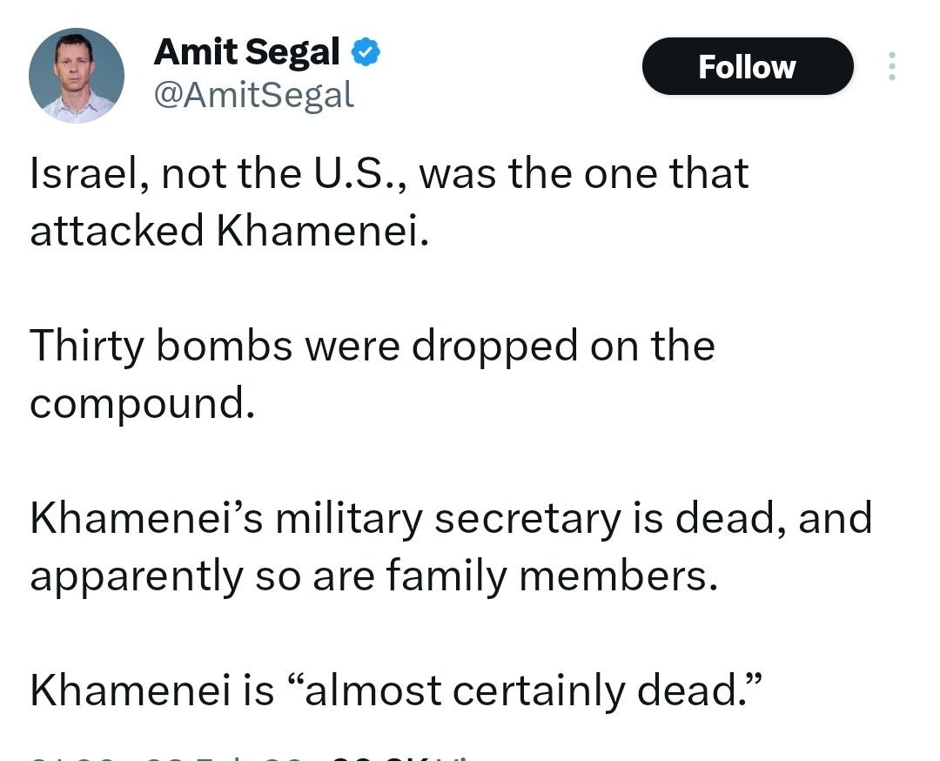Screen dimensions: 940x761
Task: Click the blue verified badge icon
Action: coord(365,54)
